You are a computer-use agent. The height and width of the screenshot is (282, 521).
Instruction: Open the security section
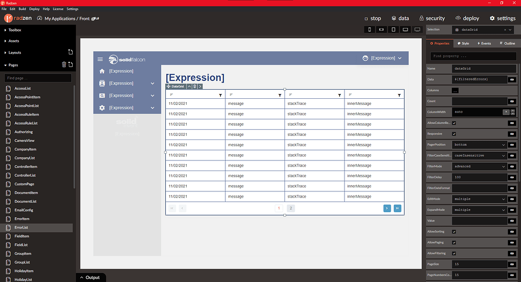point(432,18)
